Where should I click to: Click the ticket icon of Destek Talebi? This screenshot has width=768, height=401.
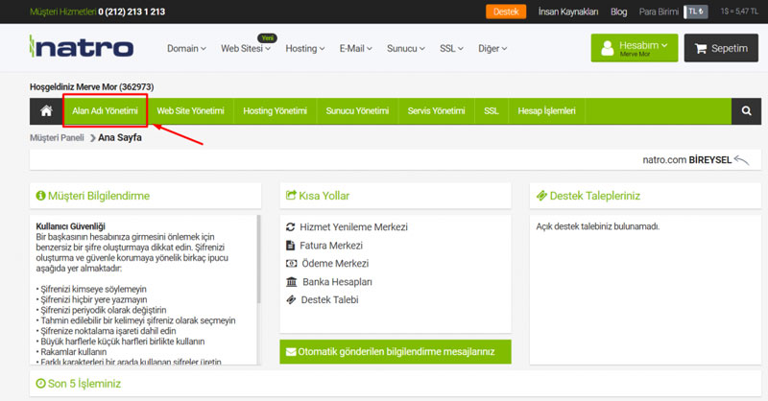click(x=291, y=299)
